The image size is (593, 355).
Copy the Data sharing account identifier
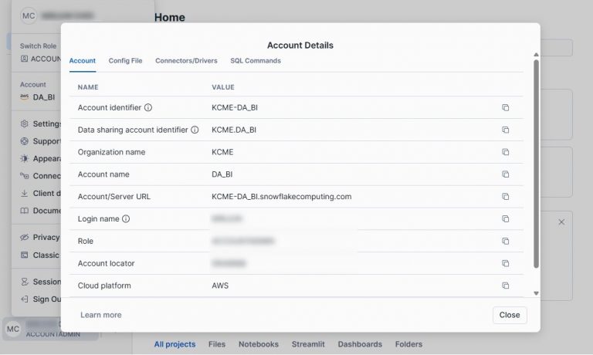tap(506, 130)
